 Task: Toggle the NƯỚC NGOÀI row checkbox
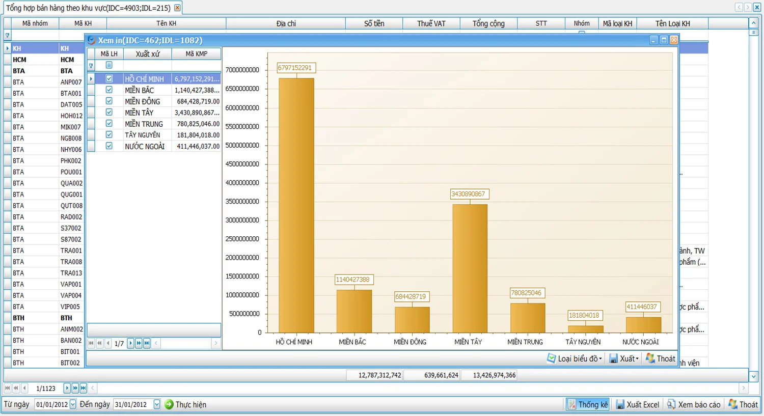point(109,146)
